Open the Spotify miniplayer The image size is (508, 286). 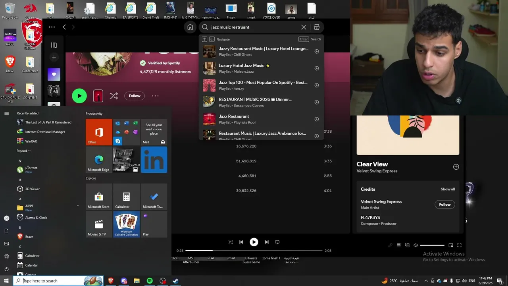click(451, 245)
